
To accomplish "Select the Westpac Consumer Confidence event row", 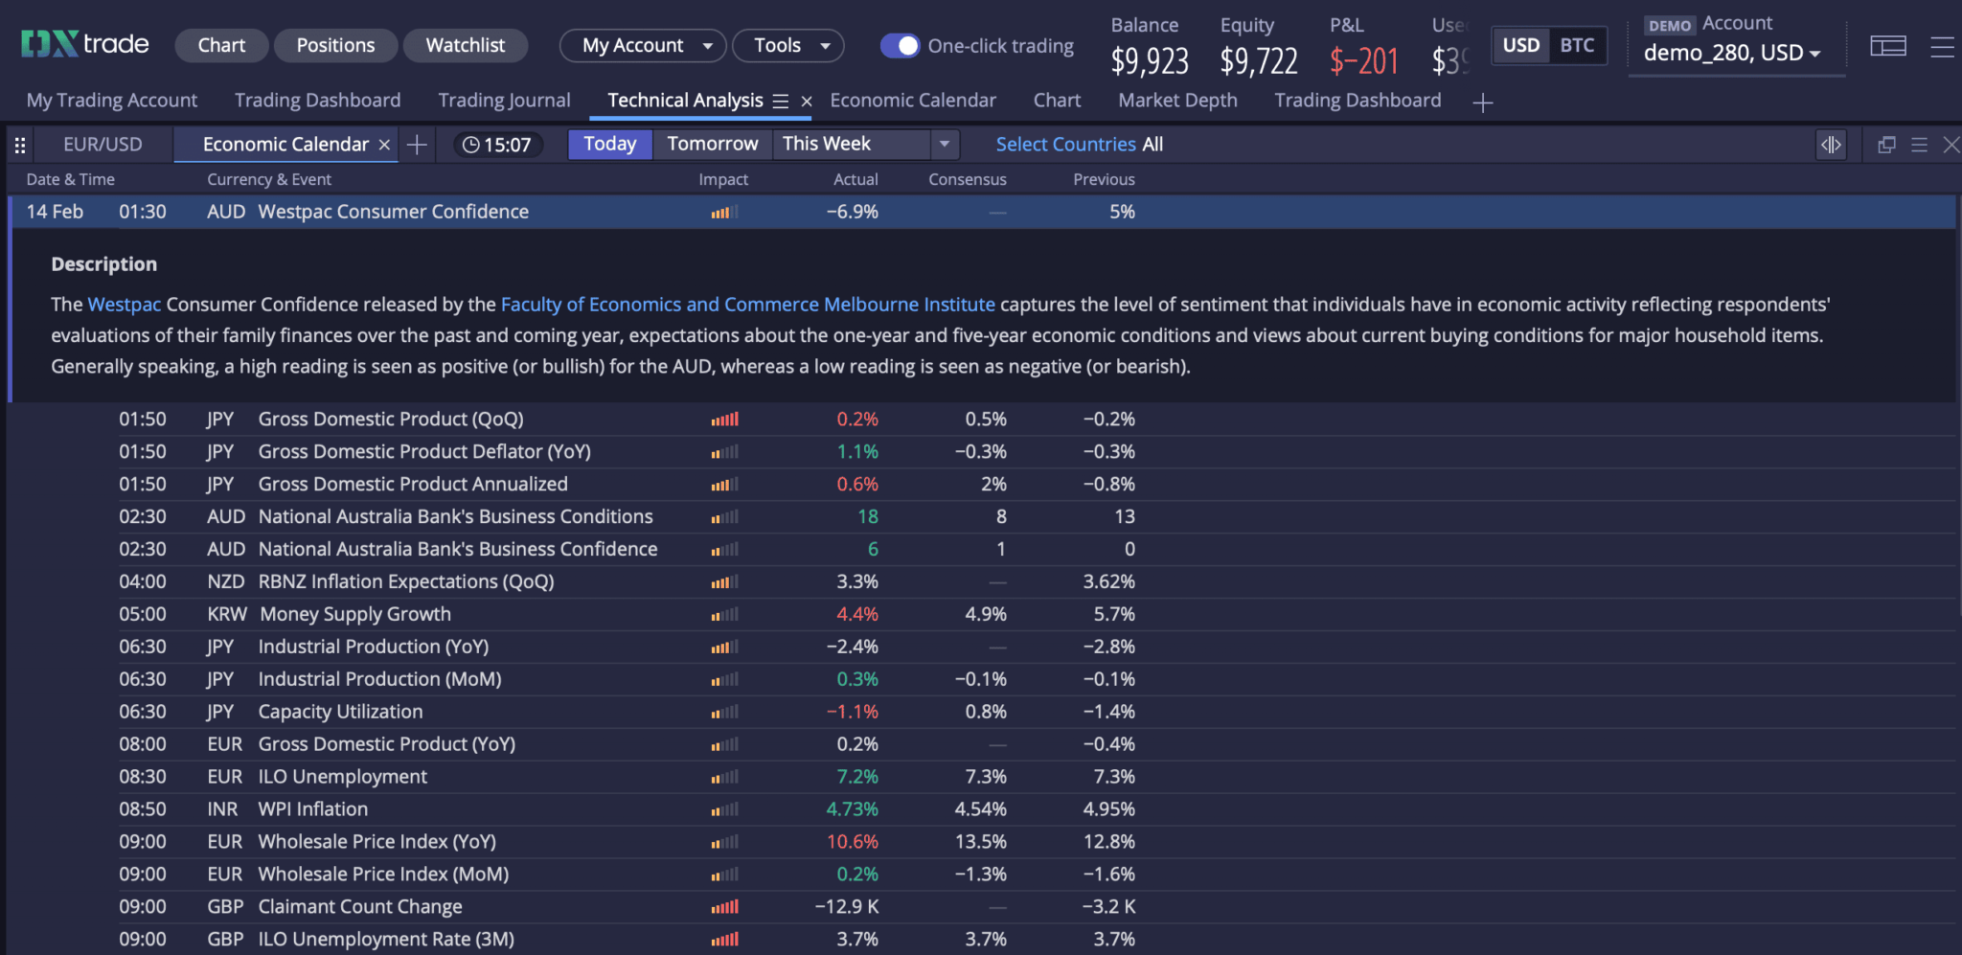I will pyautogui.click(x=393, y=212).
